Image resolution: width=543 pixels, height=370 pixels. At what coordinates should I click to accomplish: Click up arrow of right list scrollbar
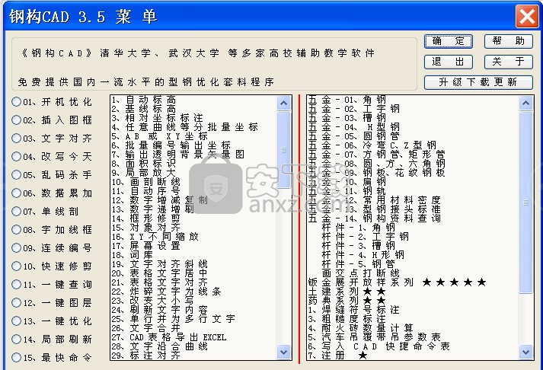click(x=525, y=103)
